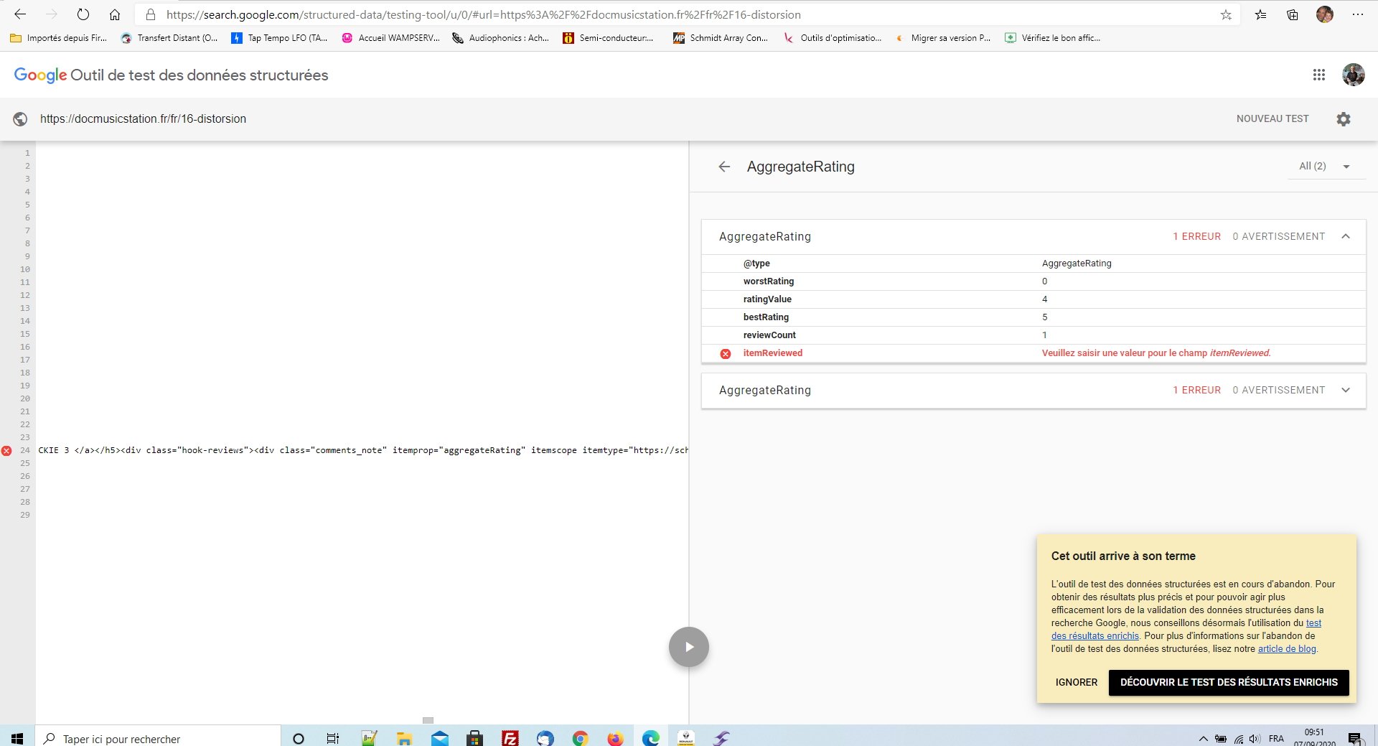Screen dimensions: 1378x746
Task: Open the Migrer sa version P... bookmark
Action: pos(943,38)
